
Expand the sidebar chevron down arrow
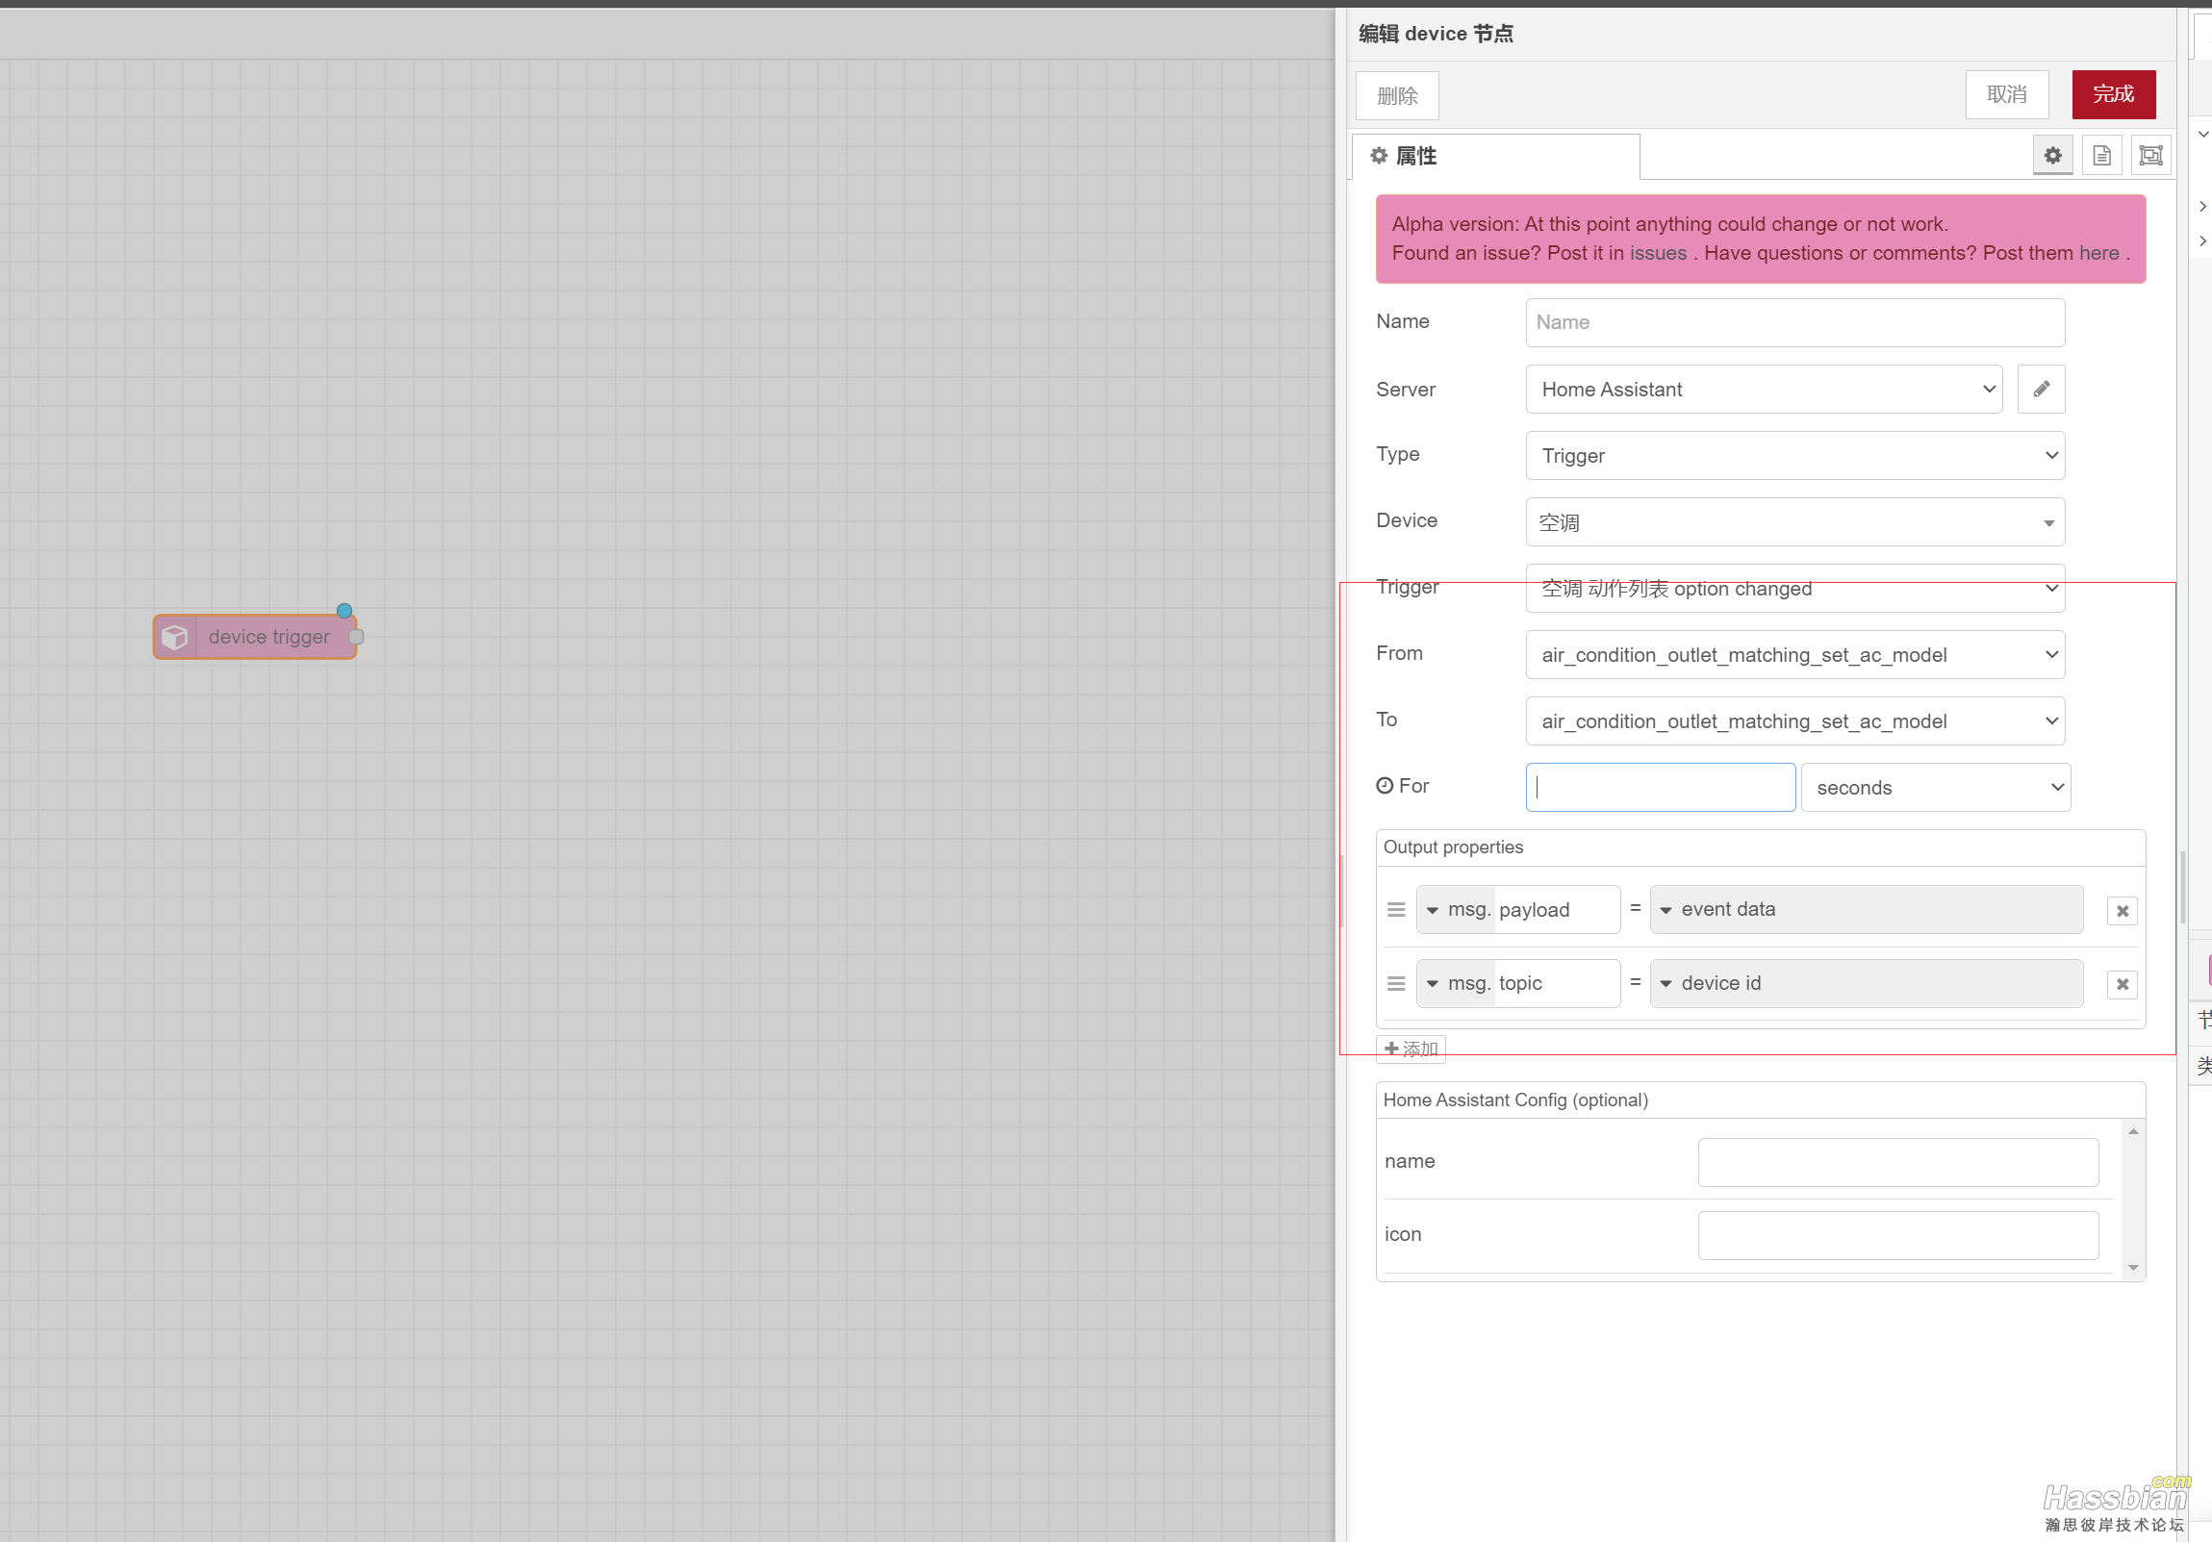pyautogui.click(x=2202, y=134)
